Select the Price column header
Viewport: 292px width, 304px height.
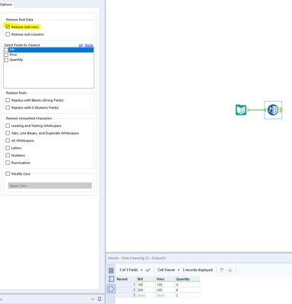(165, 279)
